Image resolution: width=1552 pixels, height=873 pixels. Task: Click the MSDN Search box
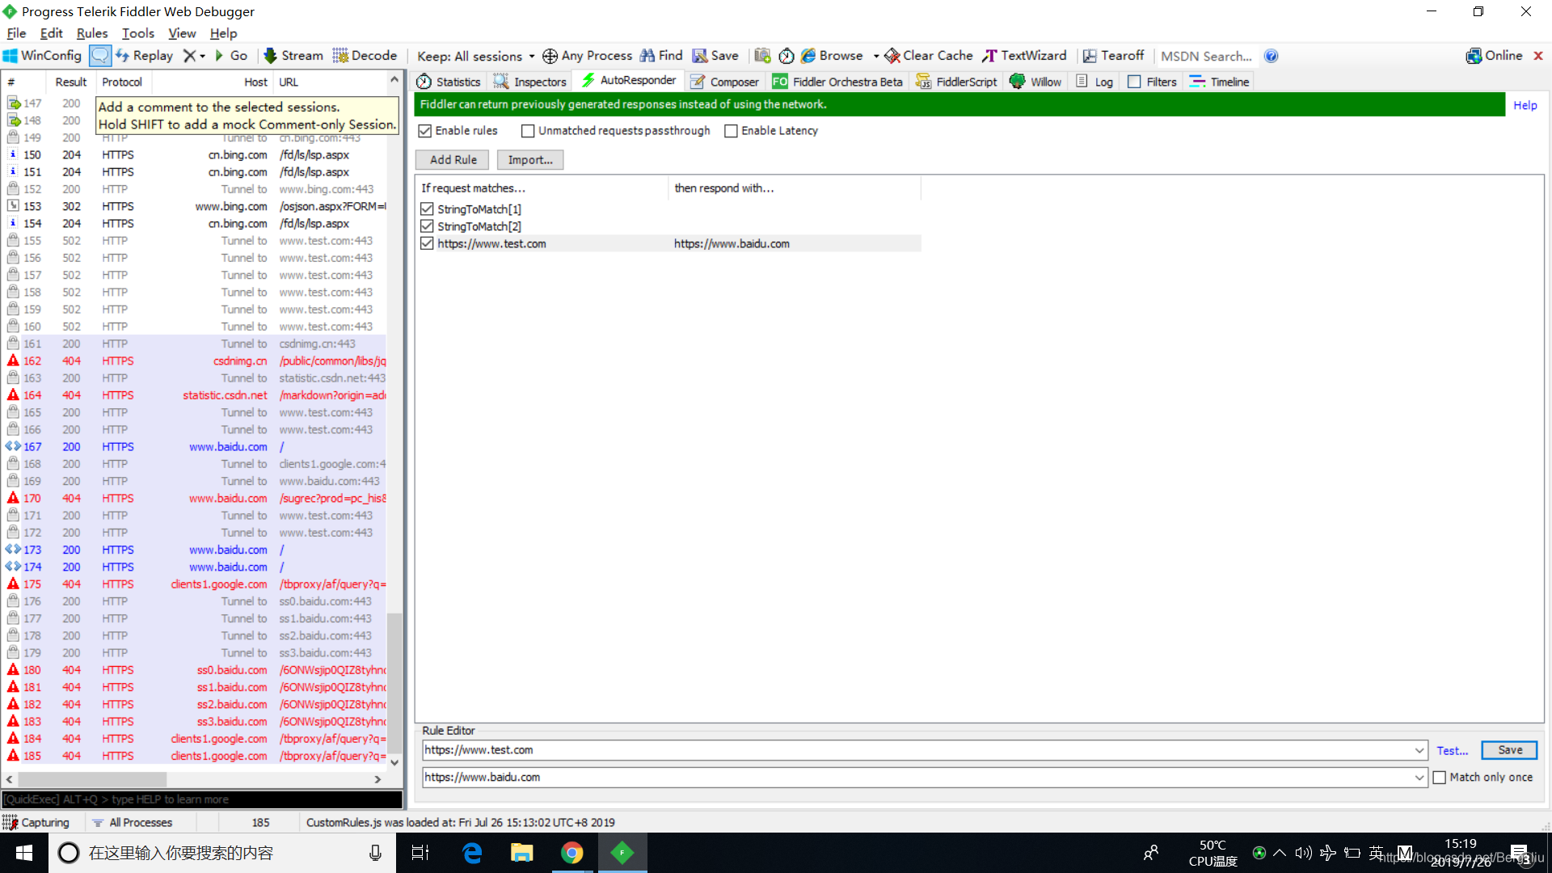tap(1206, 56)
